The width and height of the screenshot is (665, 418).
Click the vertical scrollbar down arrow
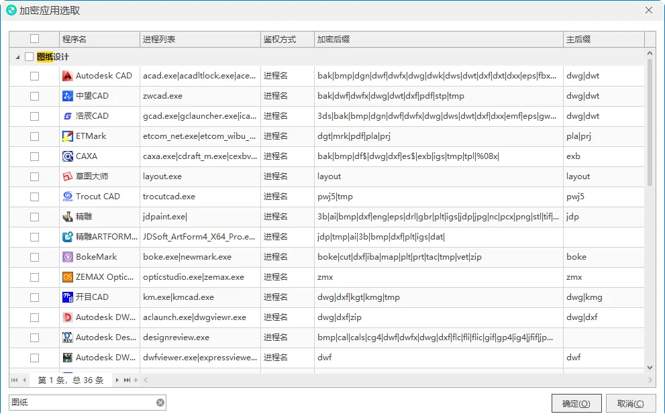pos(650,368)
